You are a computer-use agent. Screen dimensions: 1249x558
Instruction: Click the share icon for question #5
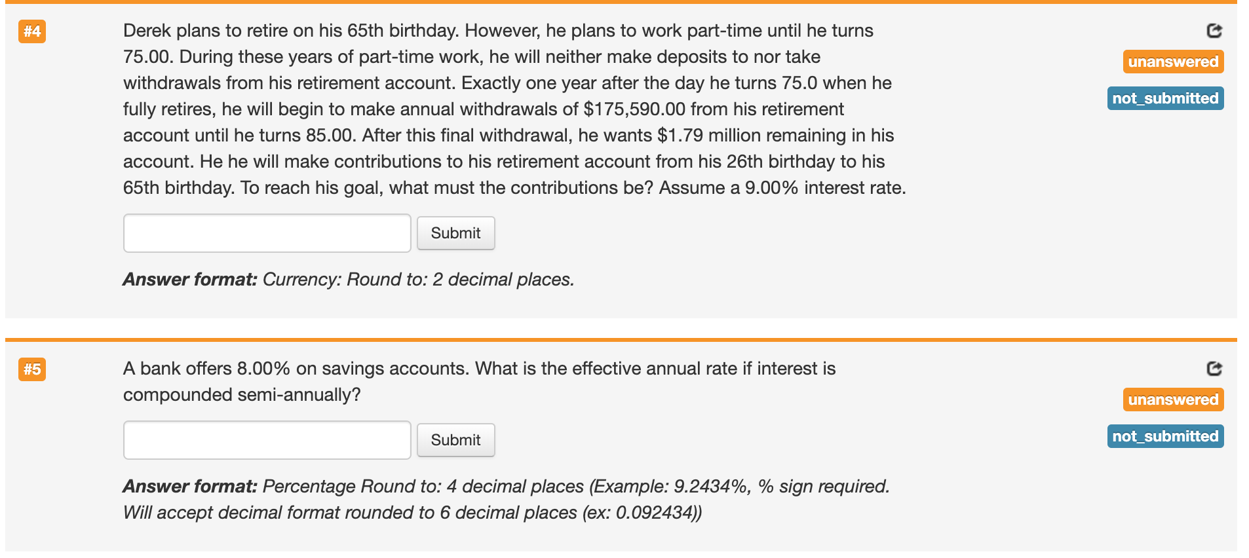click(1214, 369)
